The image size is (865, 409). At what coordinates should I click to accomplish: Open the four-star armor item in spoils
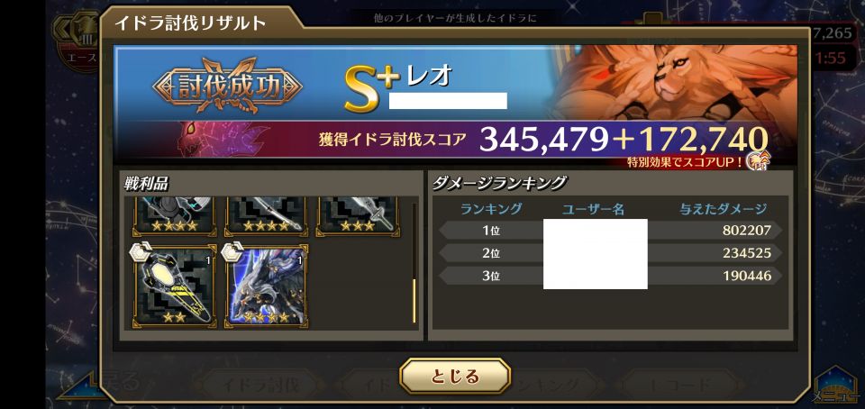(x=175, y=216)
